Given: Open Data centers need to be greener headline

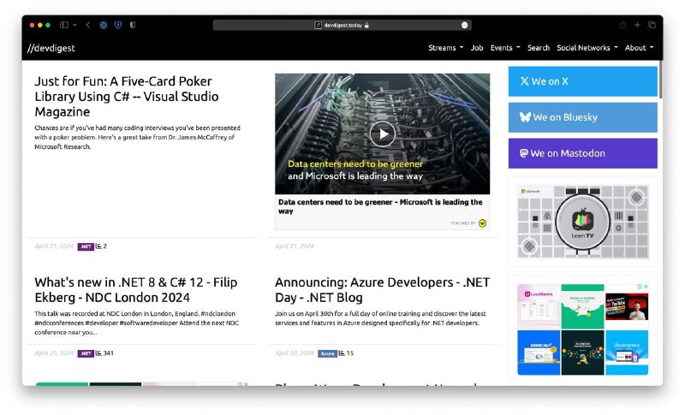Looking at the screenshot, I should [380, 206].
